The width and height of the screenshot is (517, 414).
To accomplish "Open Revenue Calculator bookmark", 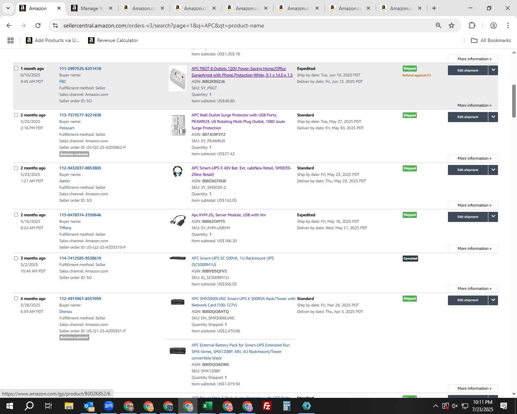I will coord(113,40).
